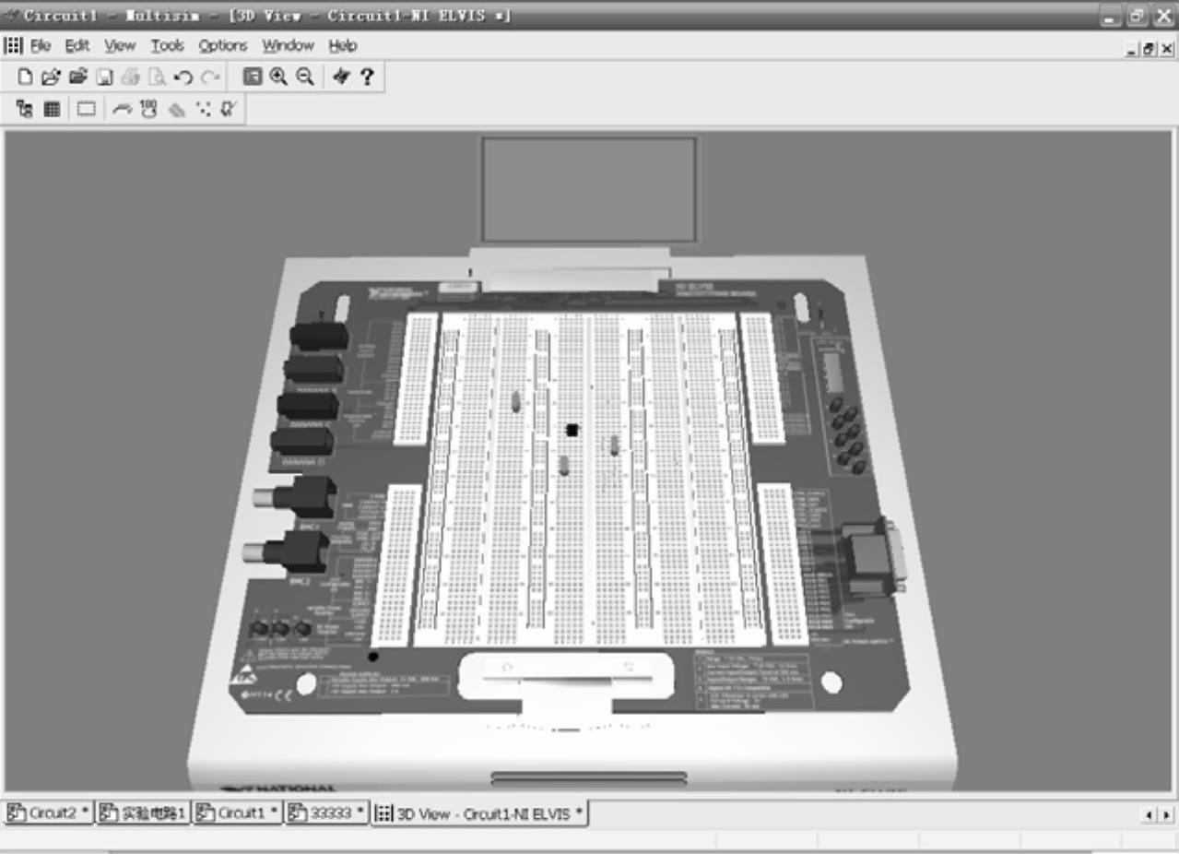Image resolution: width=1179 pixels, height=854 pixels.
Task: Click the hierarchy tree icon in second toolbar
Action: pos(25,110)
